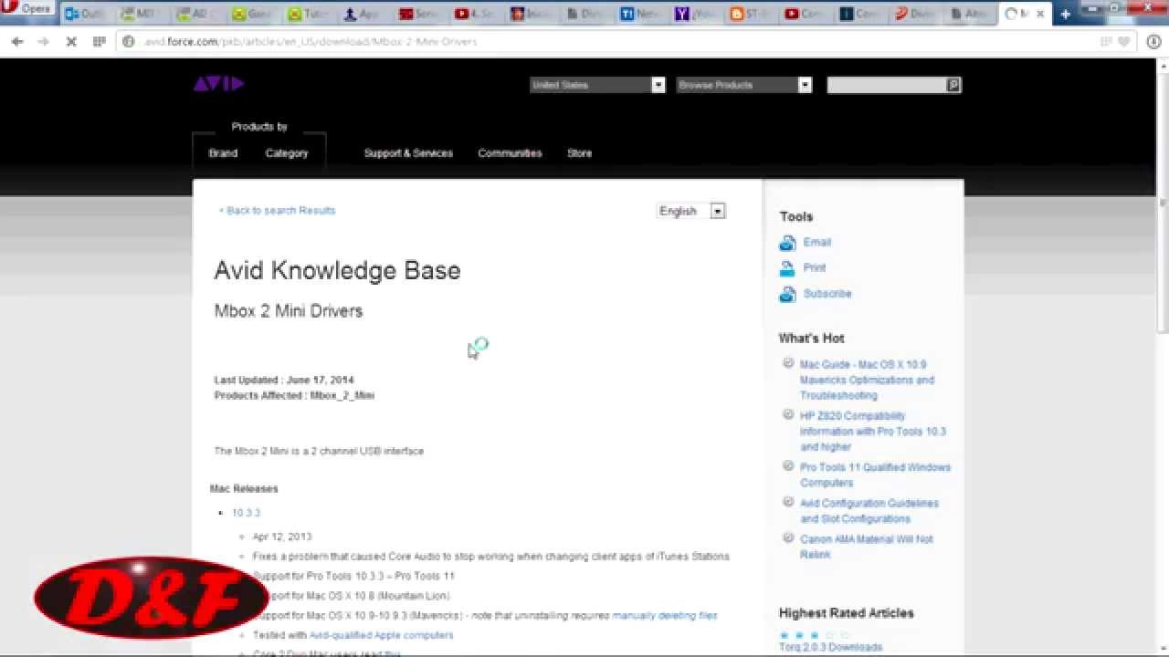
Task: Open Torq 2.0.3 Downloads link
Action: point(830,647)
